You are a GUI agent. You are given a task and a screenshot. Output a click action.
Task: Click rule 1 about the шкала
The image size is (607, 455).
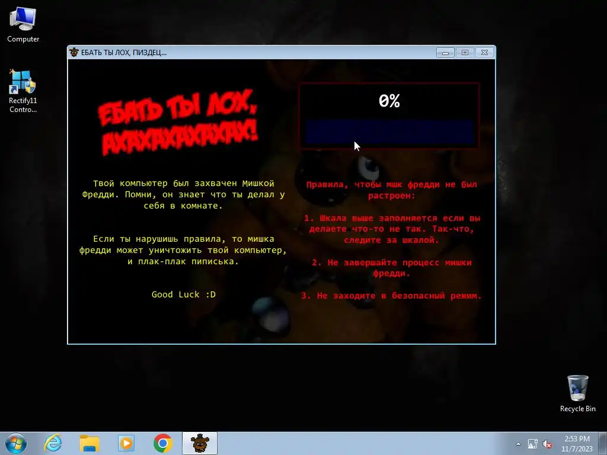(x=392, y=229)
